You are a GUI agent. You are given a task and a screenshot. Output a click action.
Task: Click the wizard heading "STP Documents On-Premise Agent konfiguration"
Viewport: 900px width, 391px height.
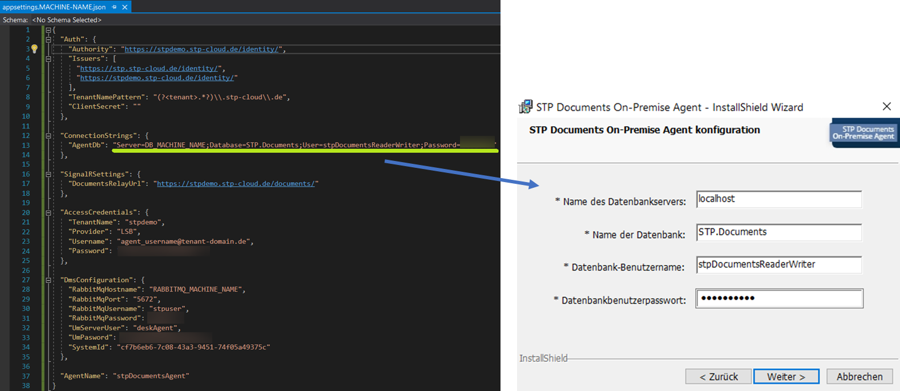[644, 130]
